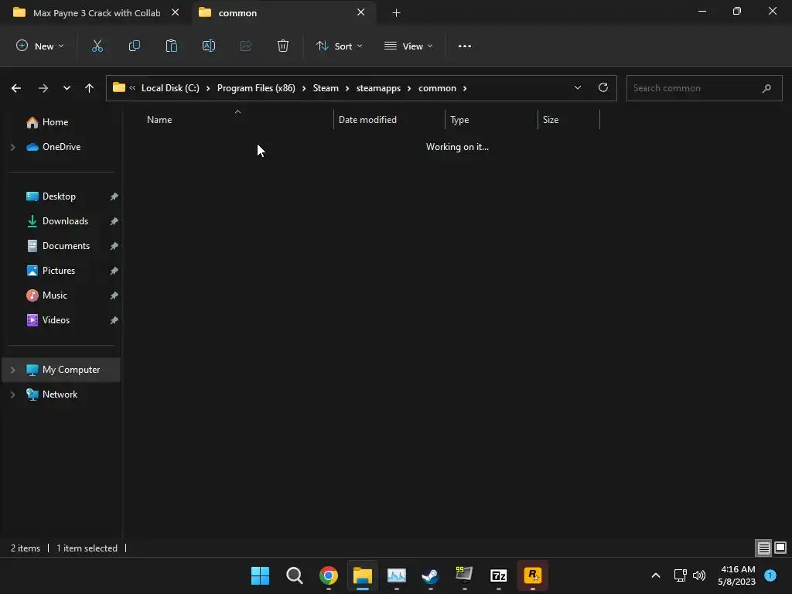Open the See more ellipsis menu

[x=465, y=46]
